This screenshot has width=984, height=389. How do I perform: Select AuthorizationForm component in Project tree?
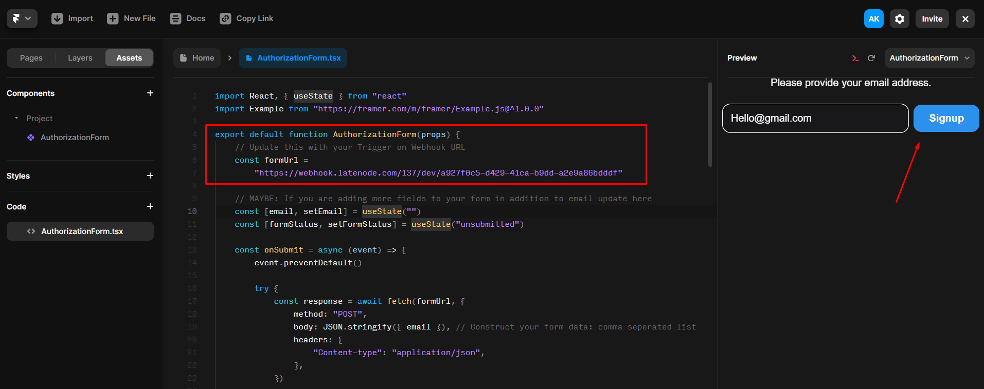point(75,138)
